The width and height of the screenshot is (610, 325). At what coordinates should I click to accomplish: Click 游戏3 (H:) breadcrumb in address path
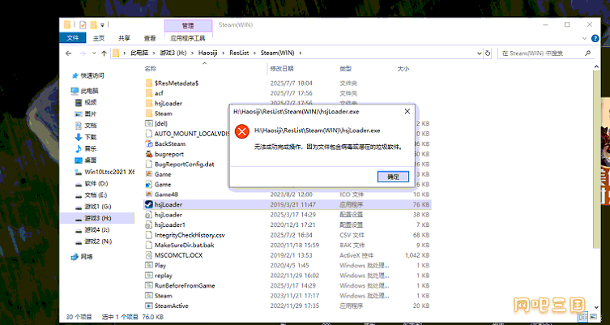coord(173,53)
